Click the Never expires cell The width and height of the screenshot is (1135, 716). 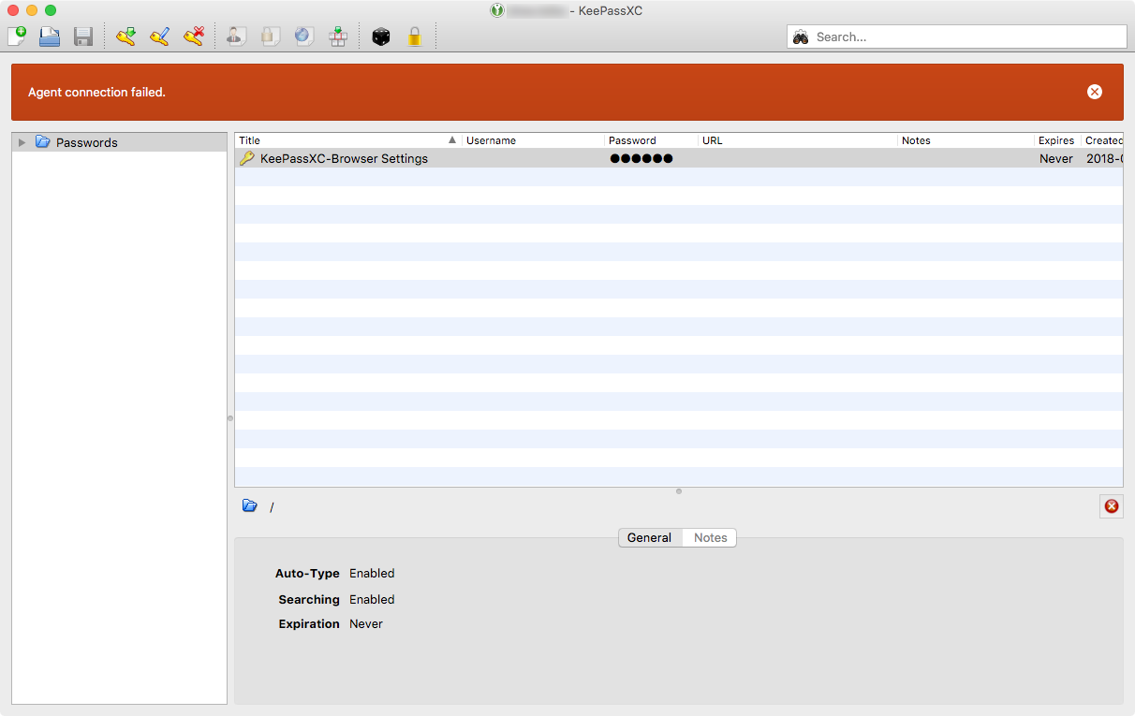[1056, 159]
